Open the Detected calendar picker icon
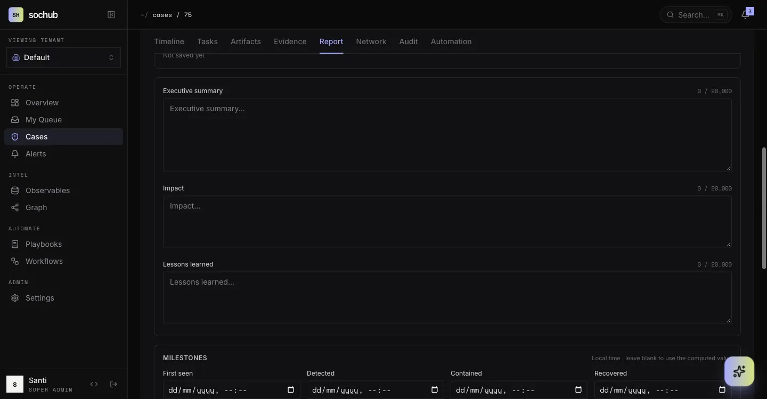The width and height of the screenshot is (767, 399). (435, 390)
